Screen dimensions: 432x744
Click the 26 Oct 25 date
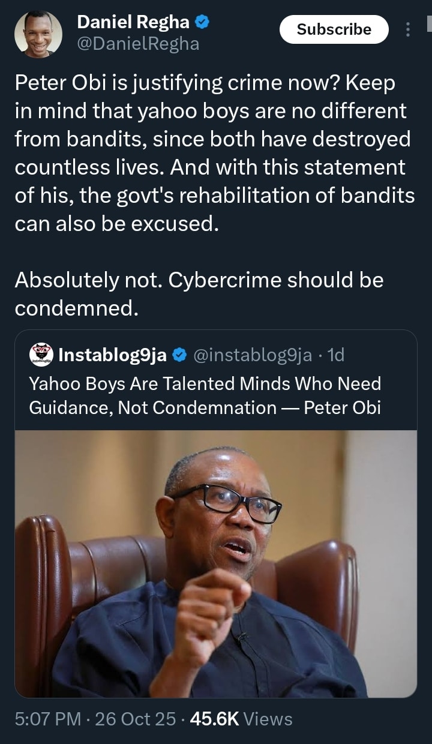click(136, 719)
